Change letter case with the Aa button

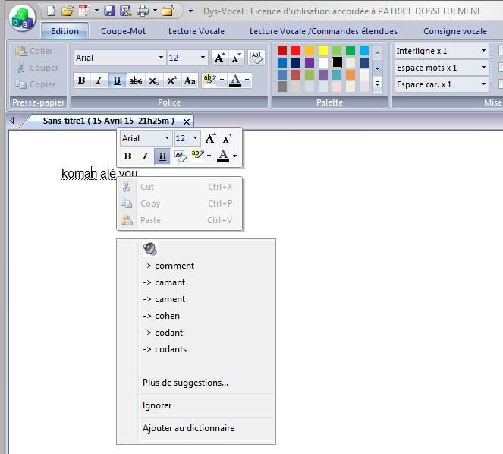[190, 80]
